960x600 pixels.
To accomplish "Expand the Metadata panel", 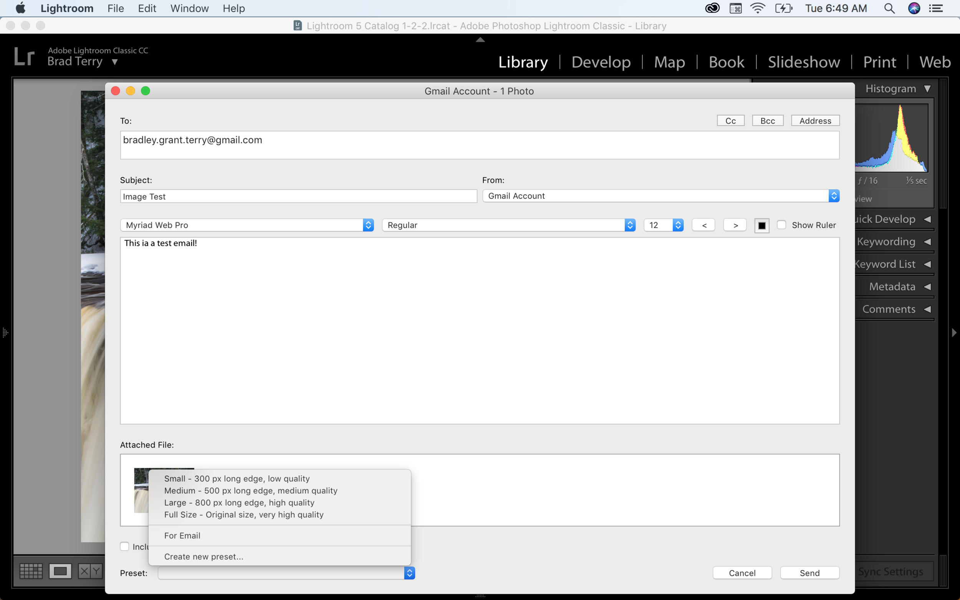I will 927,286.
